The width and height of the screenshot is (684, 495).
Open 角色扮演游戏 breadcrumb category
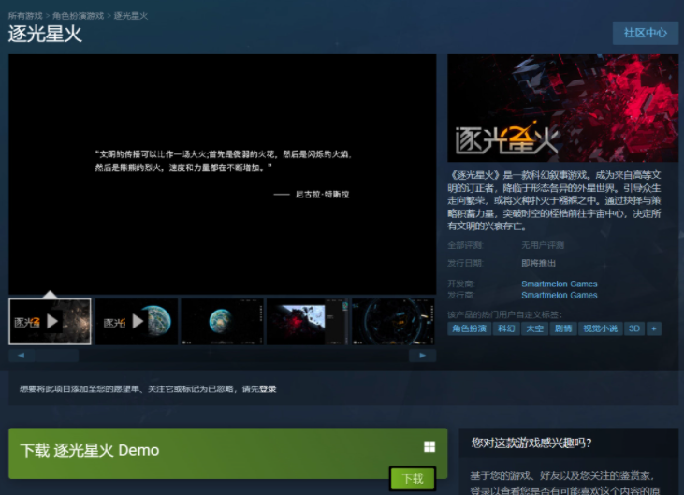point(80,17)
